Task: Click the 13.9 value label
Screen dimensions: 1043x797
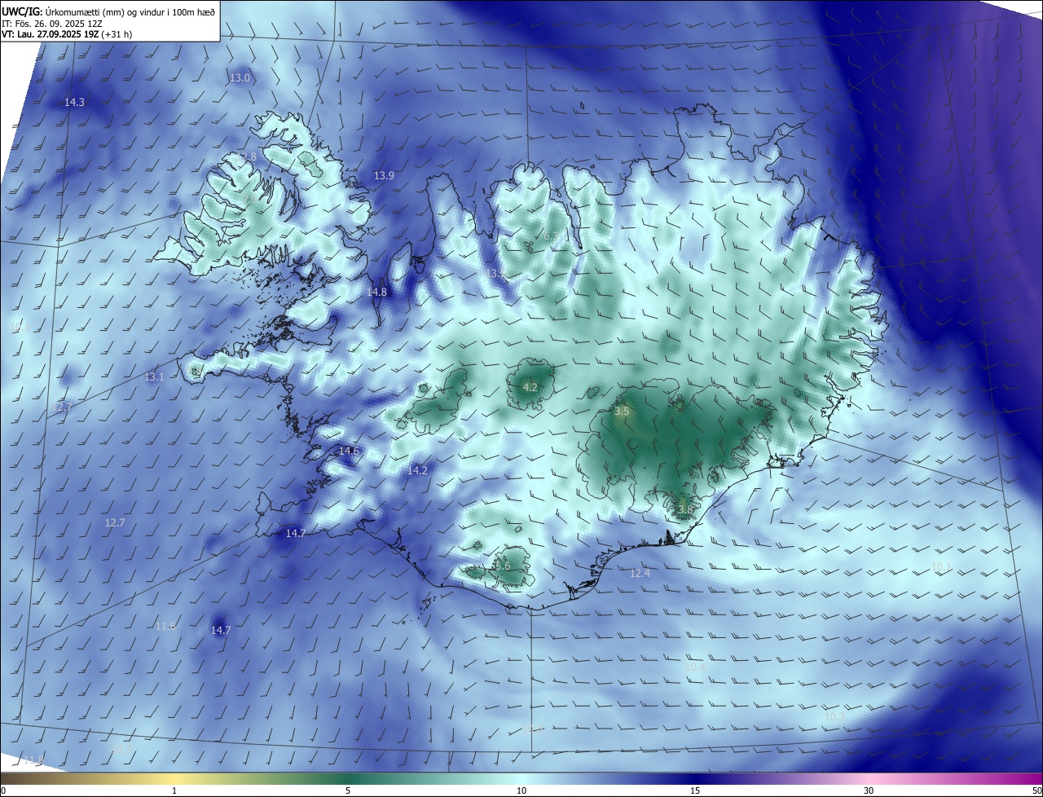Action: (384, 176)
